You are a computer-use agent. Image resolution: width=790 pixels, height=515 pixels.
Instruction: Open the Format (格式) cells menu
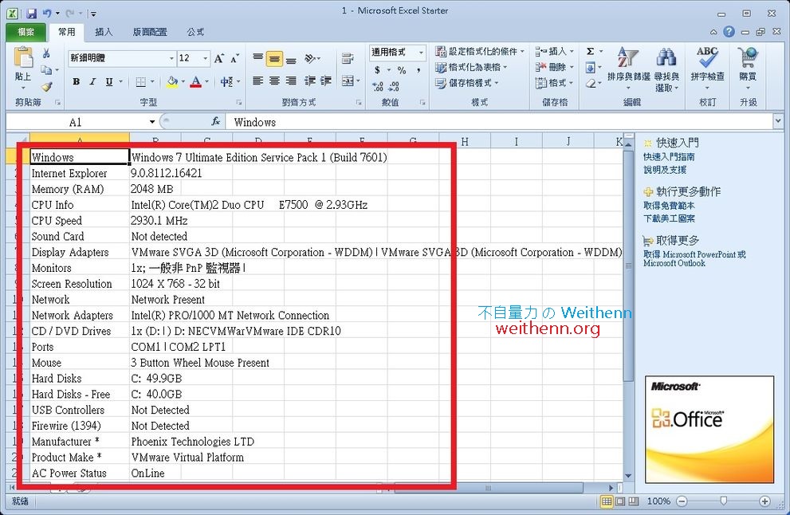click(x=554, y=83)
